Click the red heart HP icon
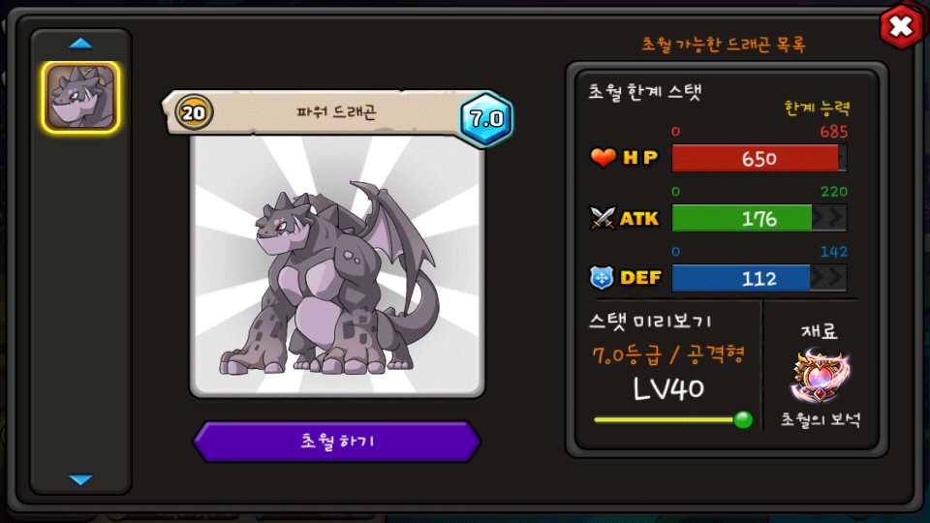 click(x=603, y=158)
